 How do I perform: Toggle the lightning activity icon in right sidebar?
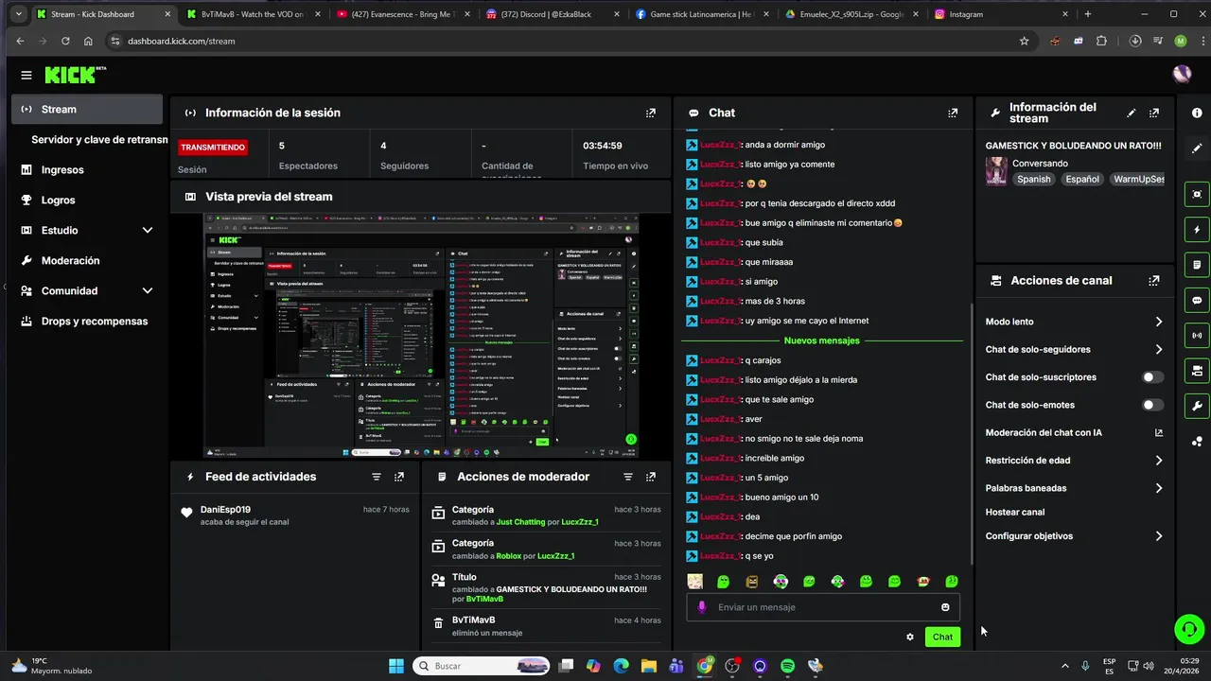[x=1197, y=230]
